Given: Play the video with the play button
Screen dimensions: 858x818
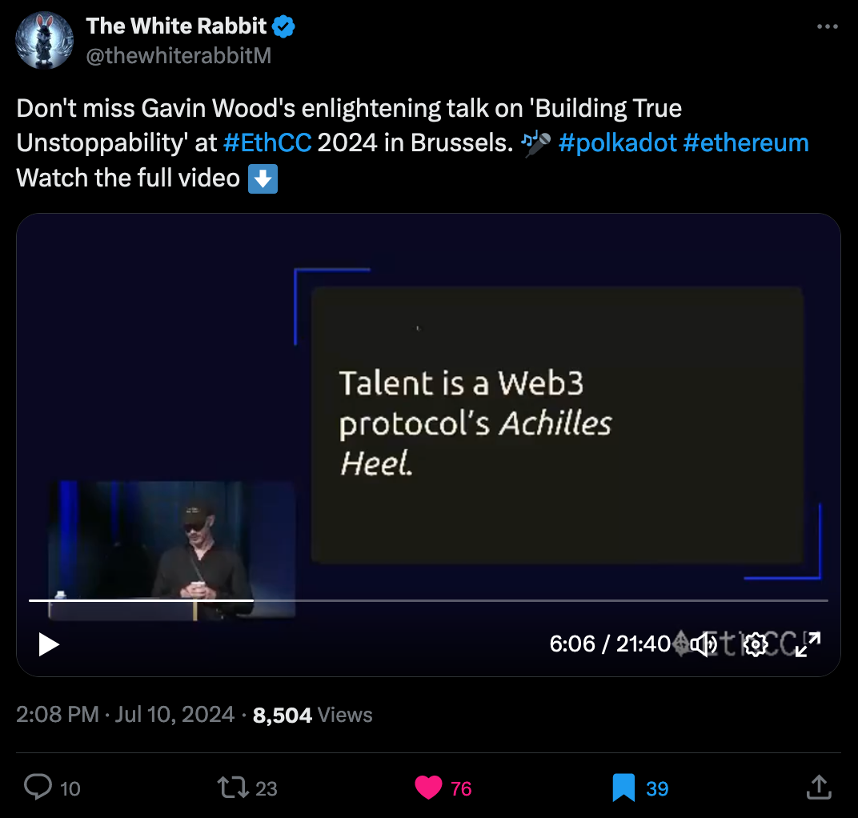Looking at the screenshot, I should pyautogui.click(x=49, y=644).
